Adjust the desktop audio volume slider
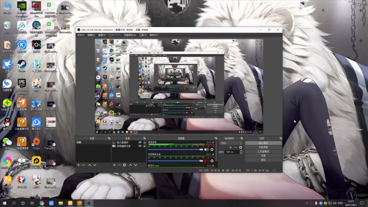This screenshot has width=368, height=207. 175,149
